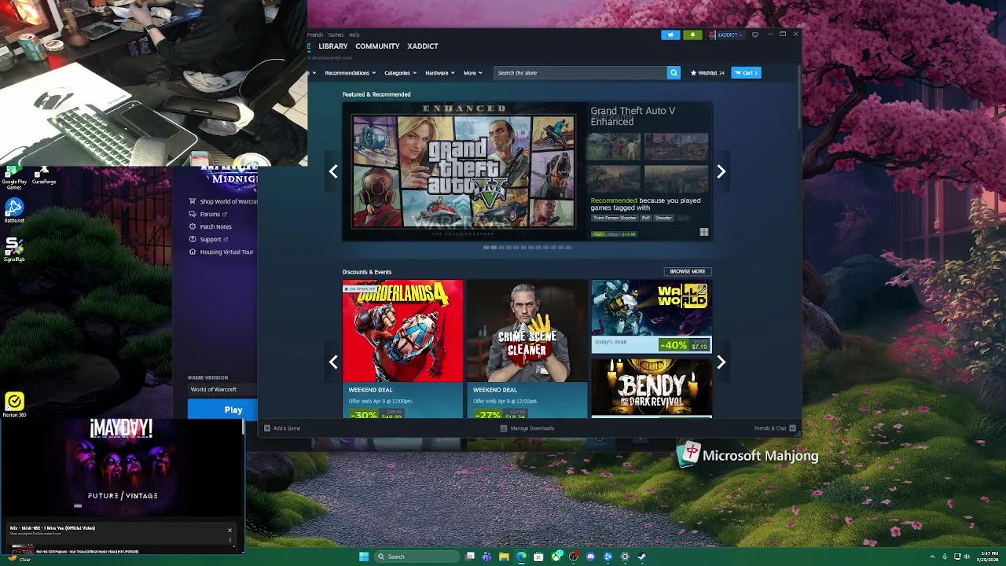Open Discord from taskbar
Screen dimensions: 1006x566
point(590,557)
